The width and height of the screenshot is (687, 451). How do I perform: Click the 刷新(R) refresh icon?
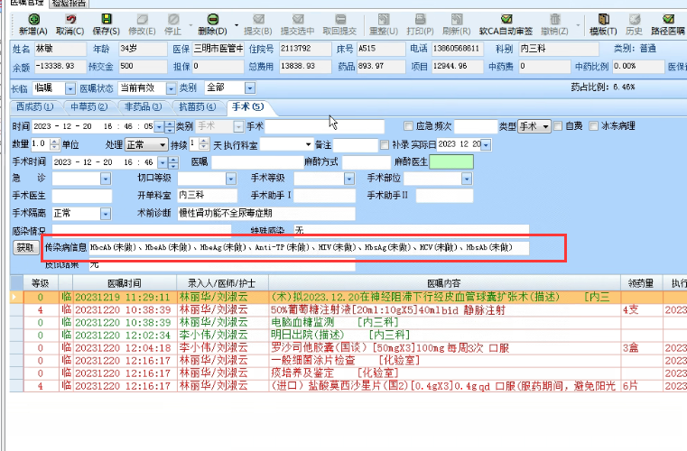click(x=457, y=19)
